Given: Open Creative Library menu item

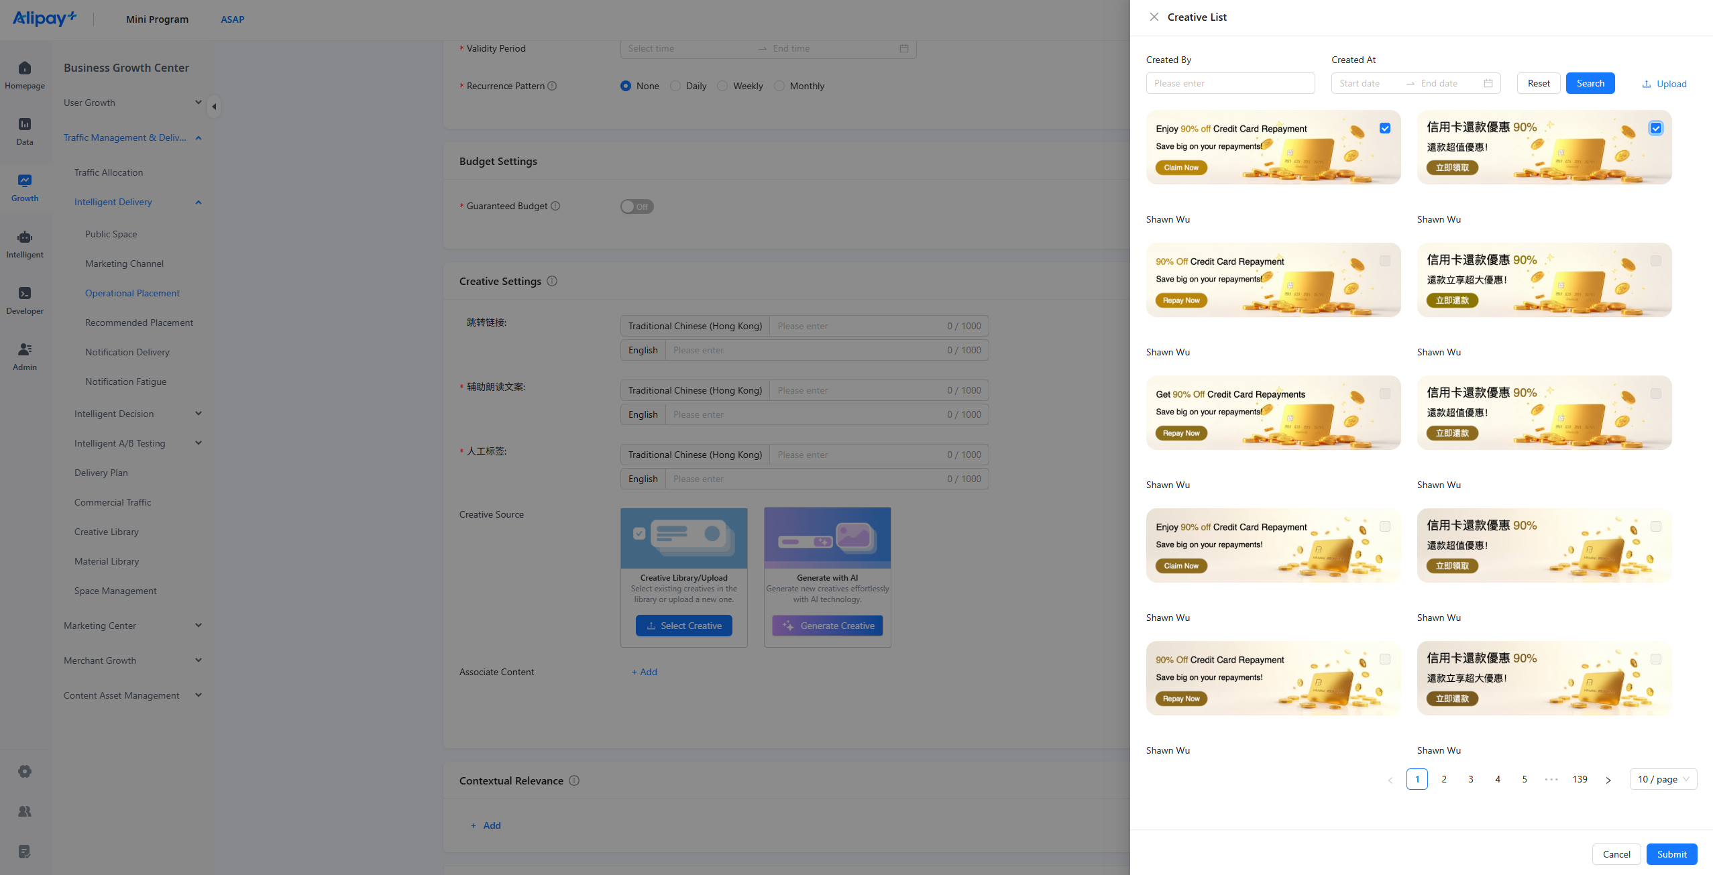Looking at the screenshot, I should coord(107,532).
